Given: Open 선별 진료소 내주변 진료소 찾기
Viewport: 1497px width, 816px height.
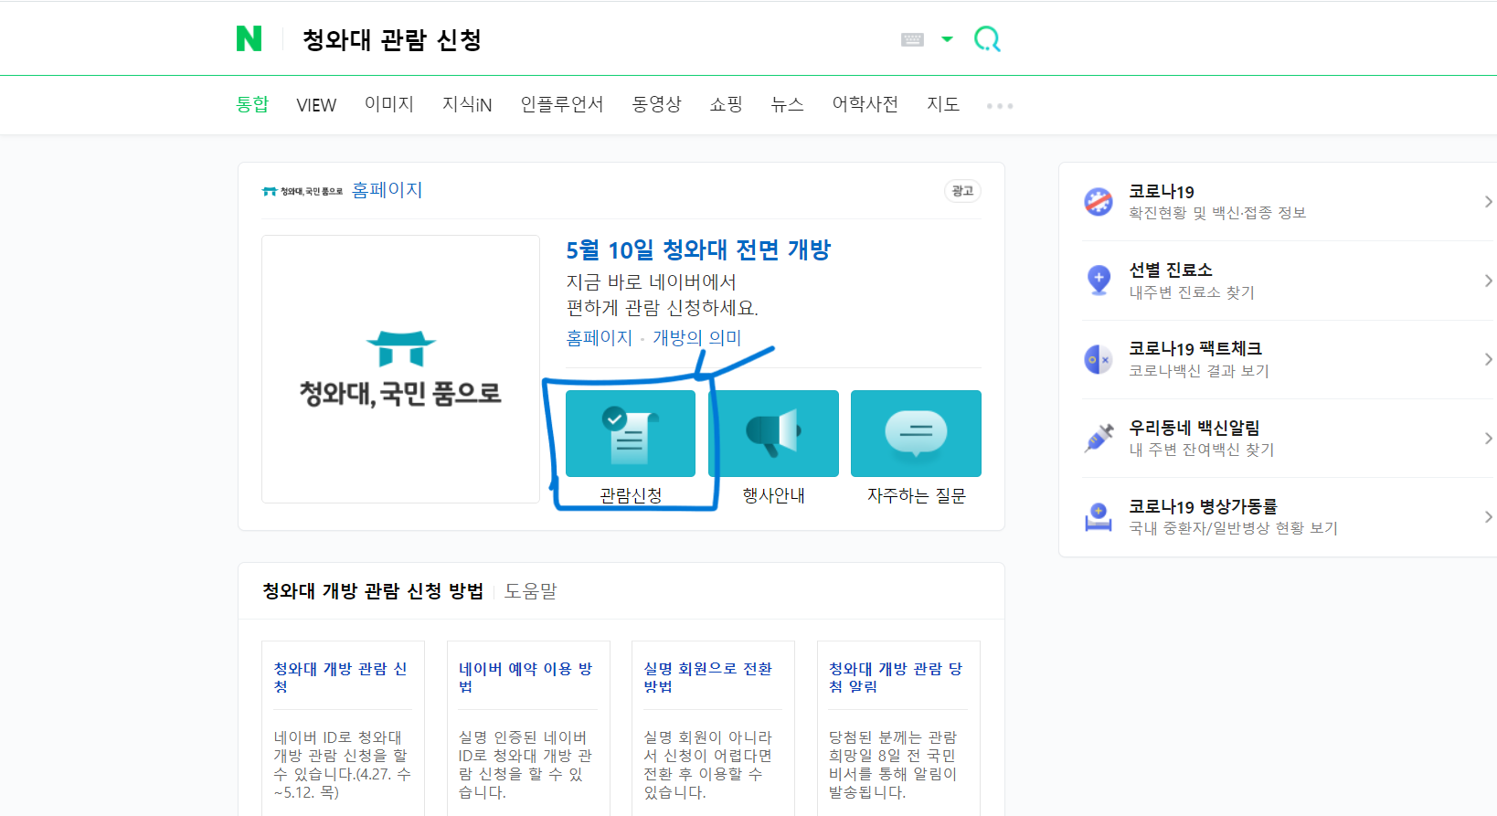Looking at the screenshot, I should click(x=1192, y=281).
